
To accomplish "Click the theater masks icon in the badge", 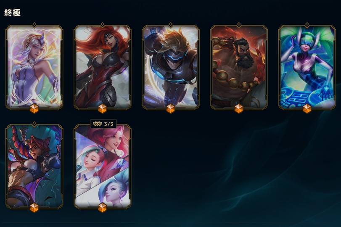I will click(97, 124).
